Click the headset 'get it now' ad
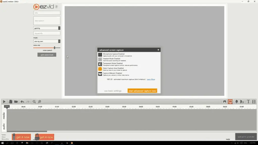The height and width of the screenshot is (145, 258). pos(44,137)
